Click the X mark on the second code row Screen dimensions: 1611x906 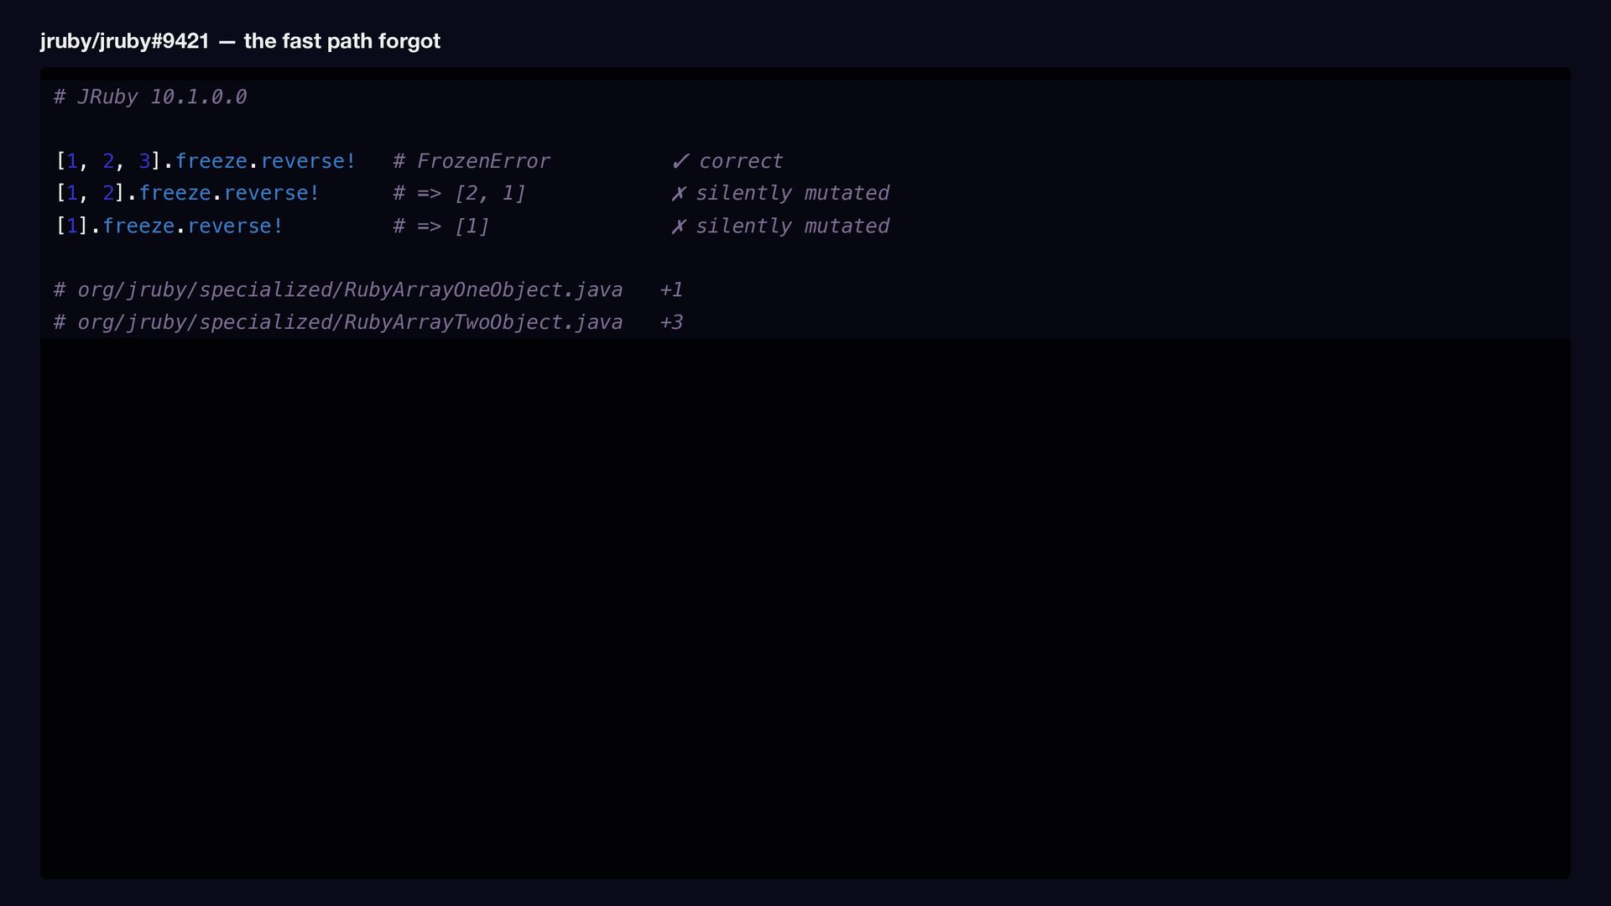point(679,194)
